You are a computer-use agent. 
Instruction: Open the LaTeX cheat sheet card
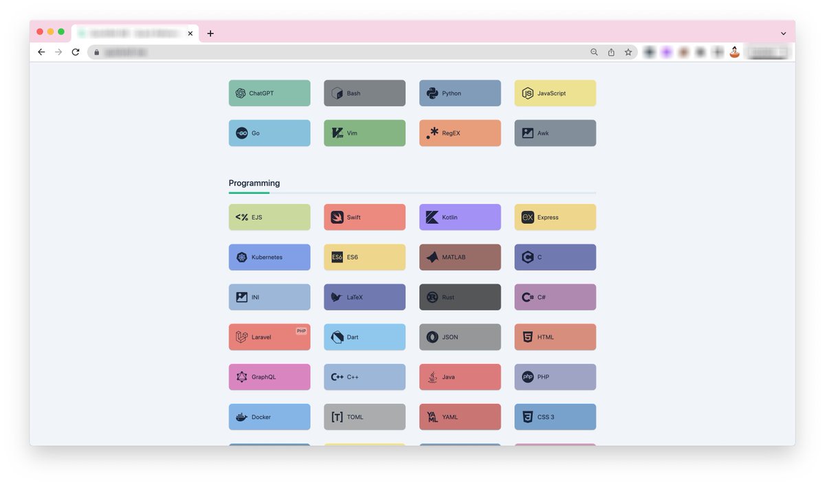pos(364,297)
